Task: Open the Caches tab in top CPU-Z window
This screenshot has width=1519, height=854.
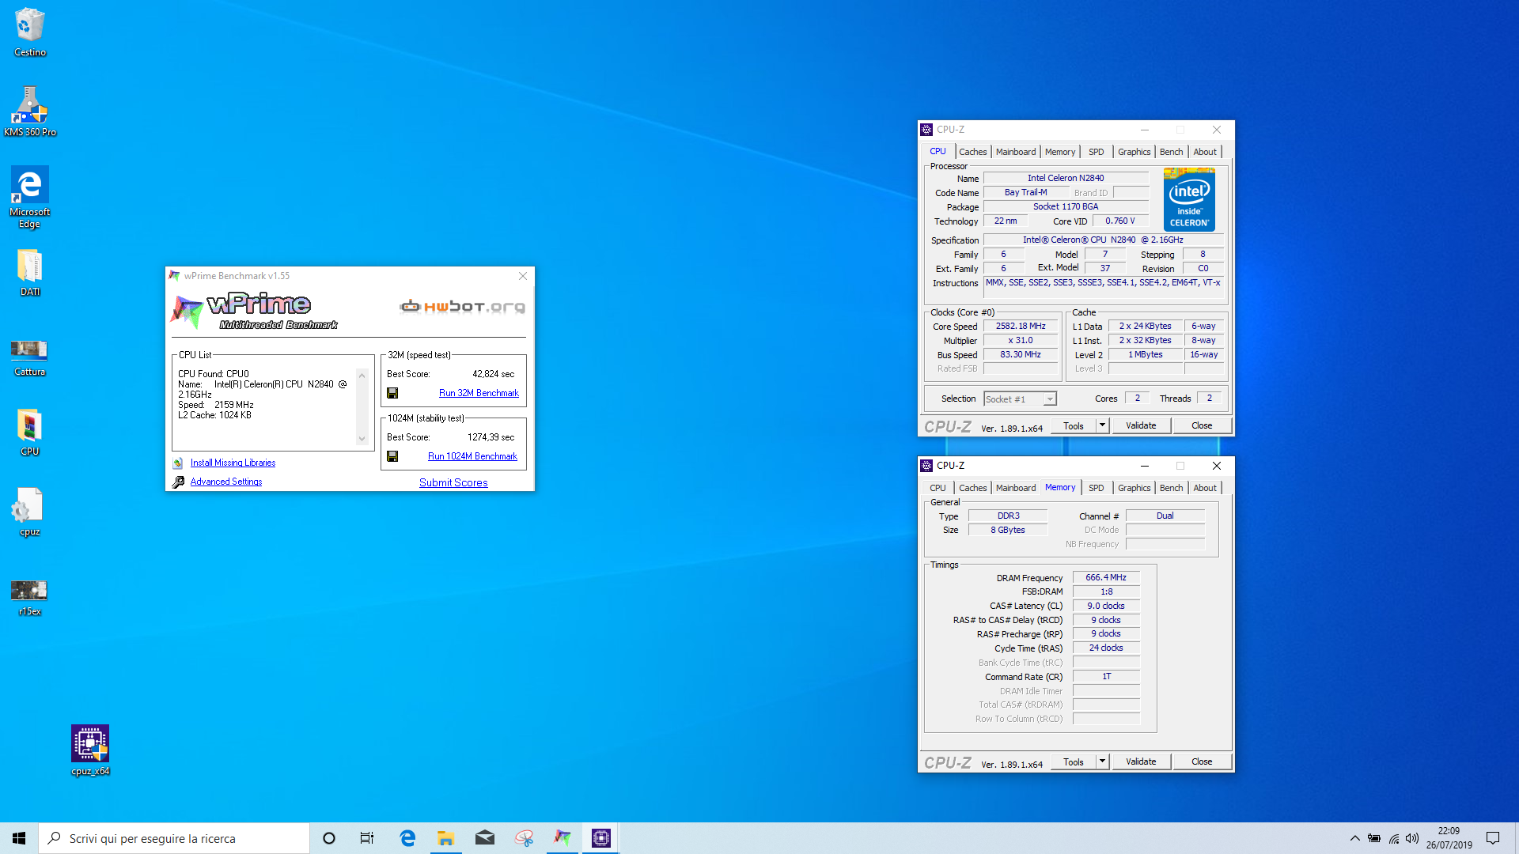Action: (972, 152)
